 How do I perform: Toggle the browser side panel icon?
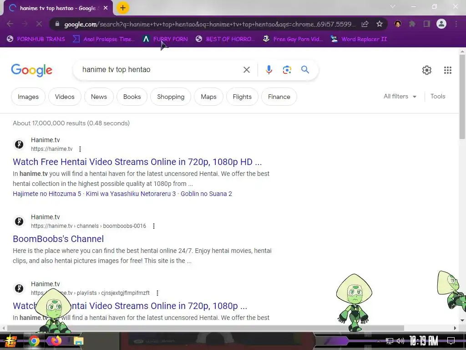427,24
